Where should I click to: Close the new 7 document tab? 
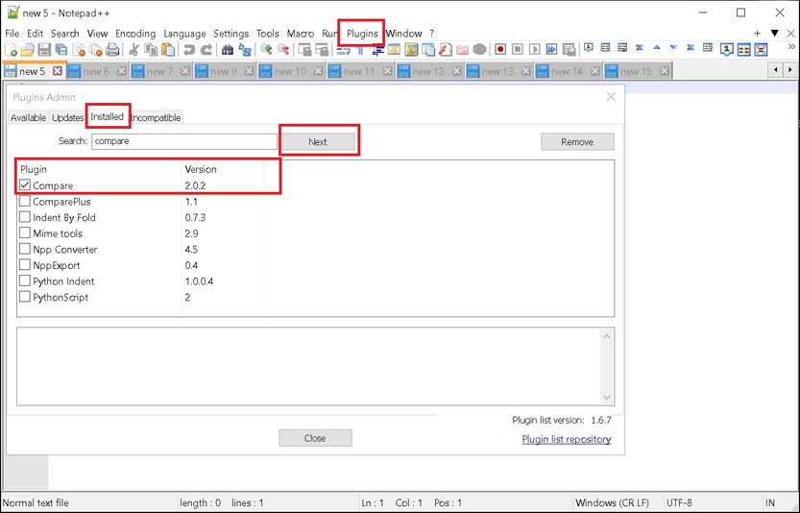point(185,71)
